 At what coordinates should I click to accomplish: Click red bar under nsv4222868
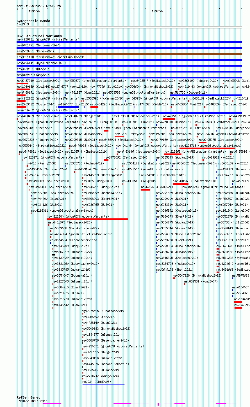point(172,154)
